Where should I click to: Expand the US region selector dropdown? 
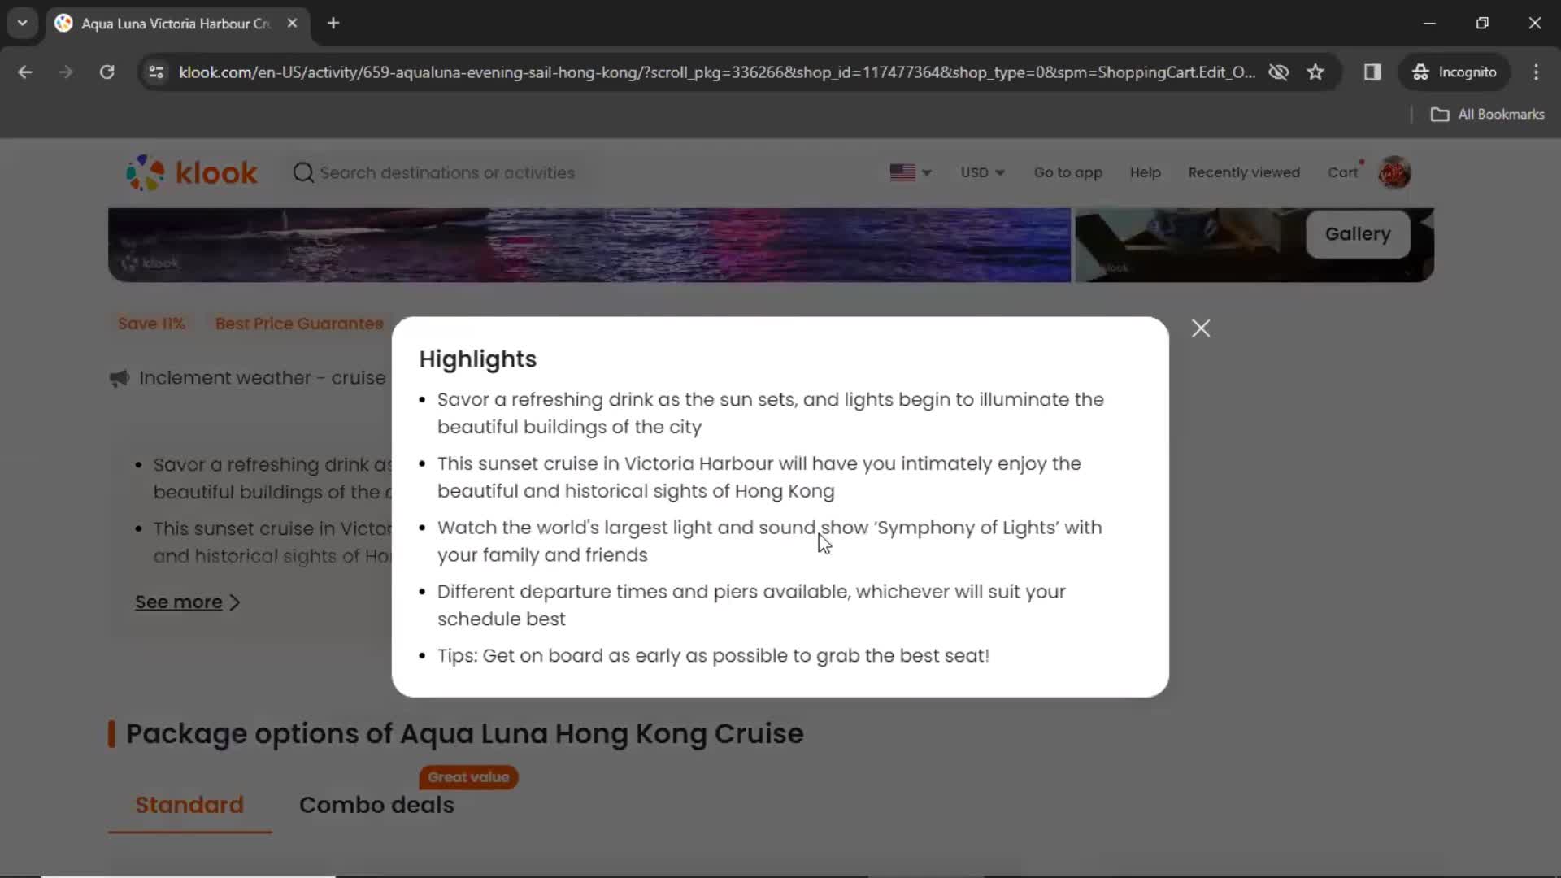coord(911,172)
